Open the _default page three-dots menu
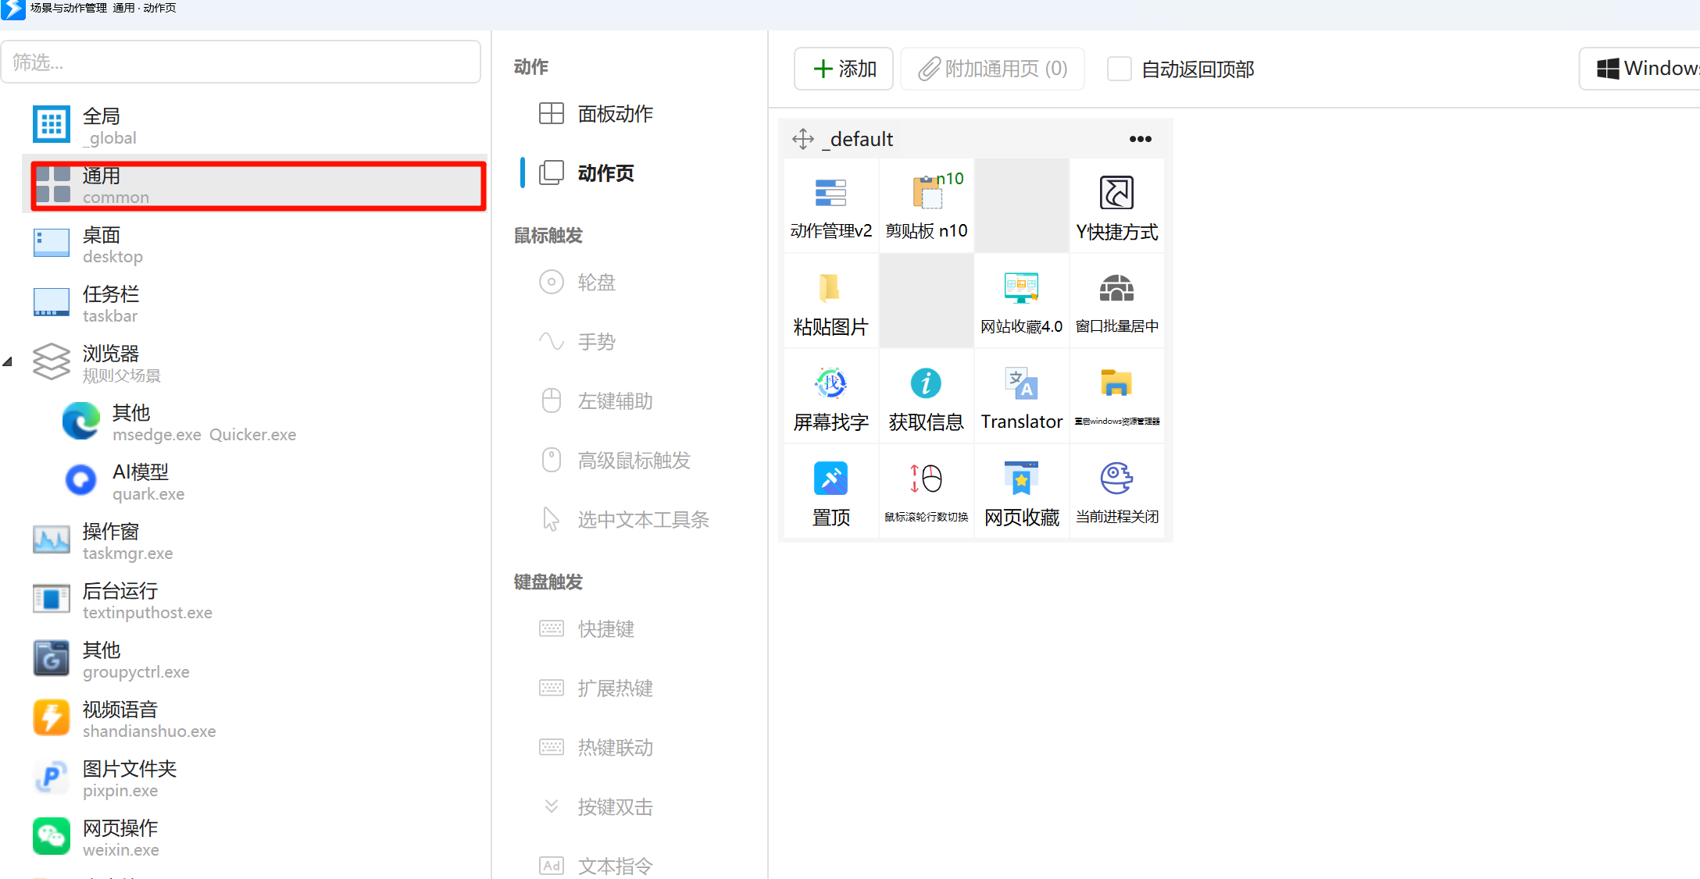The image size is (1700, 879). tap(1140, 139)
